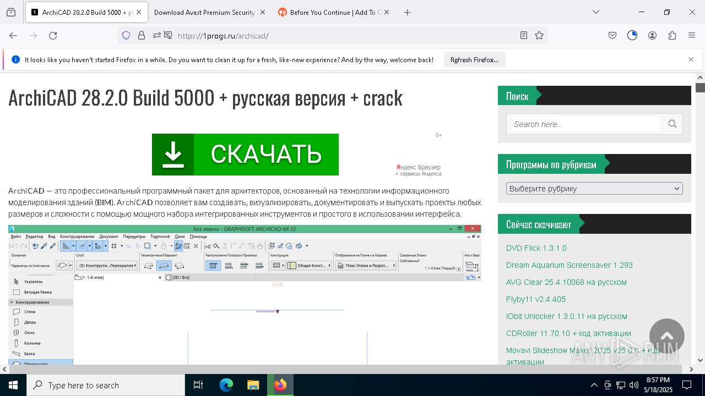The width and height of the screenshot is (705, 396).
Task: Open AVG Clear 25.4.10068 на русском link
Action: pos(566,282)
